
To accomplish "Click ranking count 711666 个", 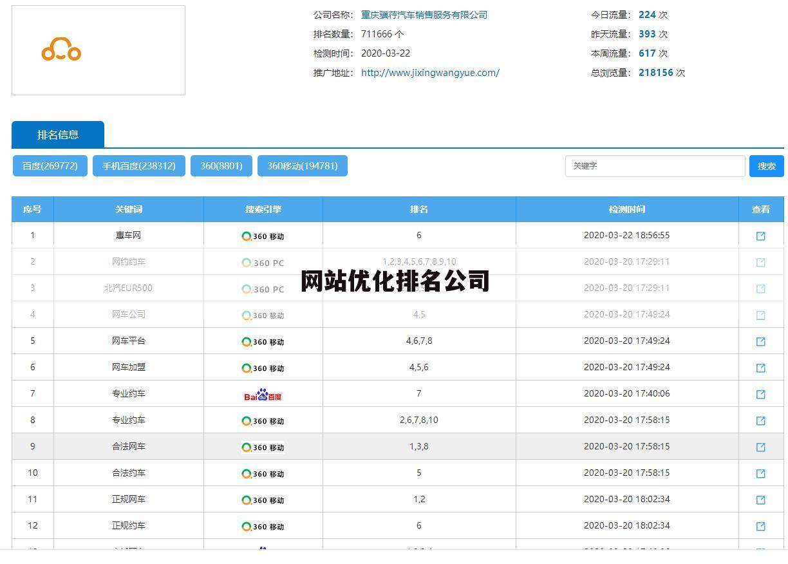I will click(382, 34).
